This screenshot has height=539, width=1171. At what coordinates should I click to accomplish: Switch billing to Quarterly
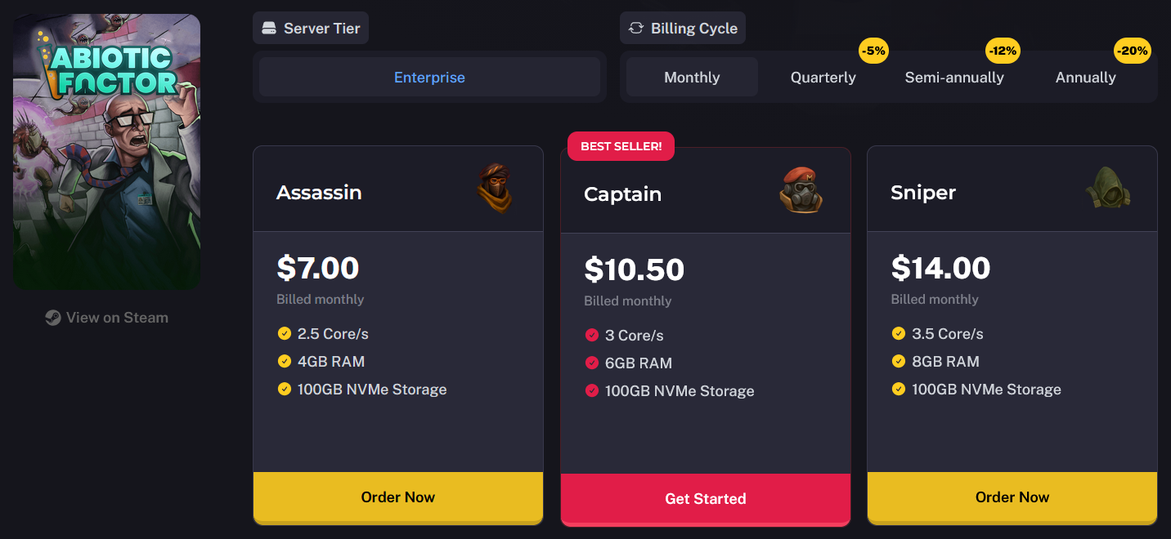click(823, 78)
